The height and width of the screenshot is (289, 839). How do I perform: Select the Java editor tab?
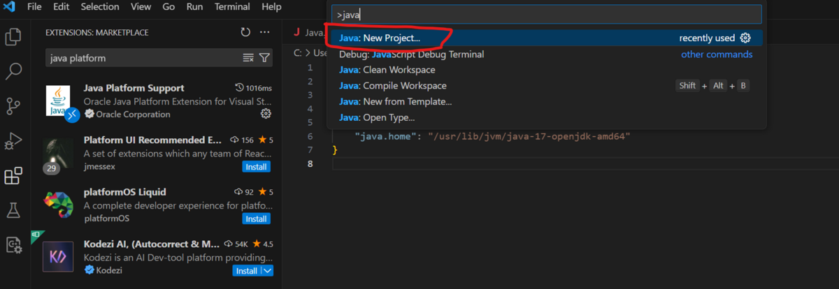(x=310, y=32)
